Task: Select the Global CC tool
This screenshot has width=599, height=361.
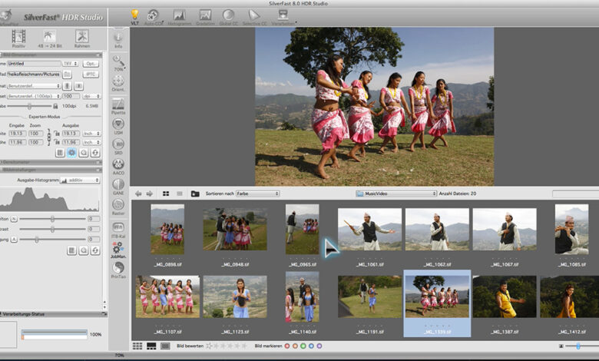Action: (229, 15)
